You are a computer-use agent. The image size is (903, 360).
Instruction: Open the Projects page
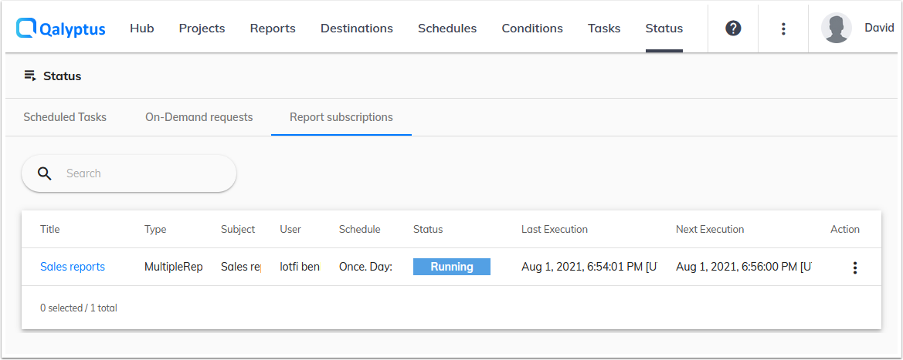[202, 29]
